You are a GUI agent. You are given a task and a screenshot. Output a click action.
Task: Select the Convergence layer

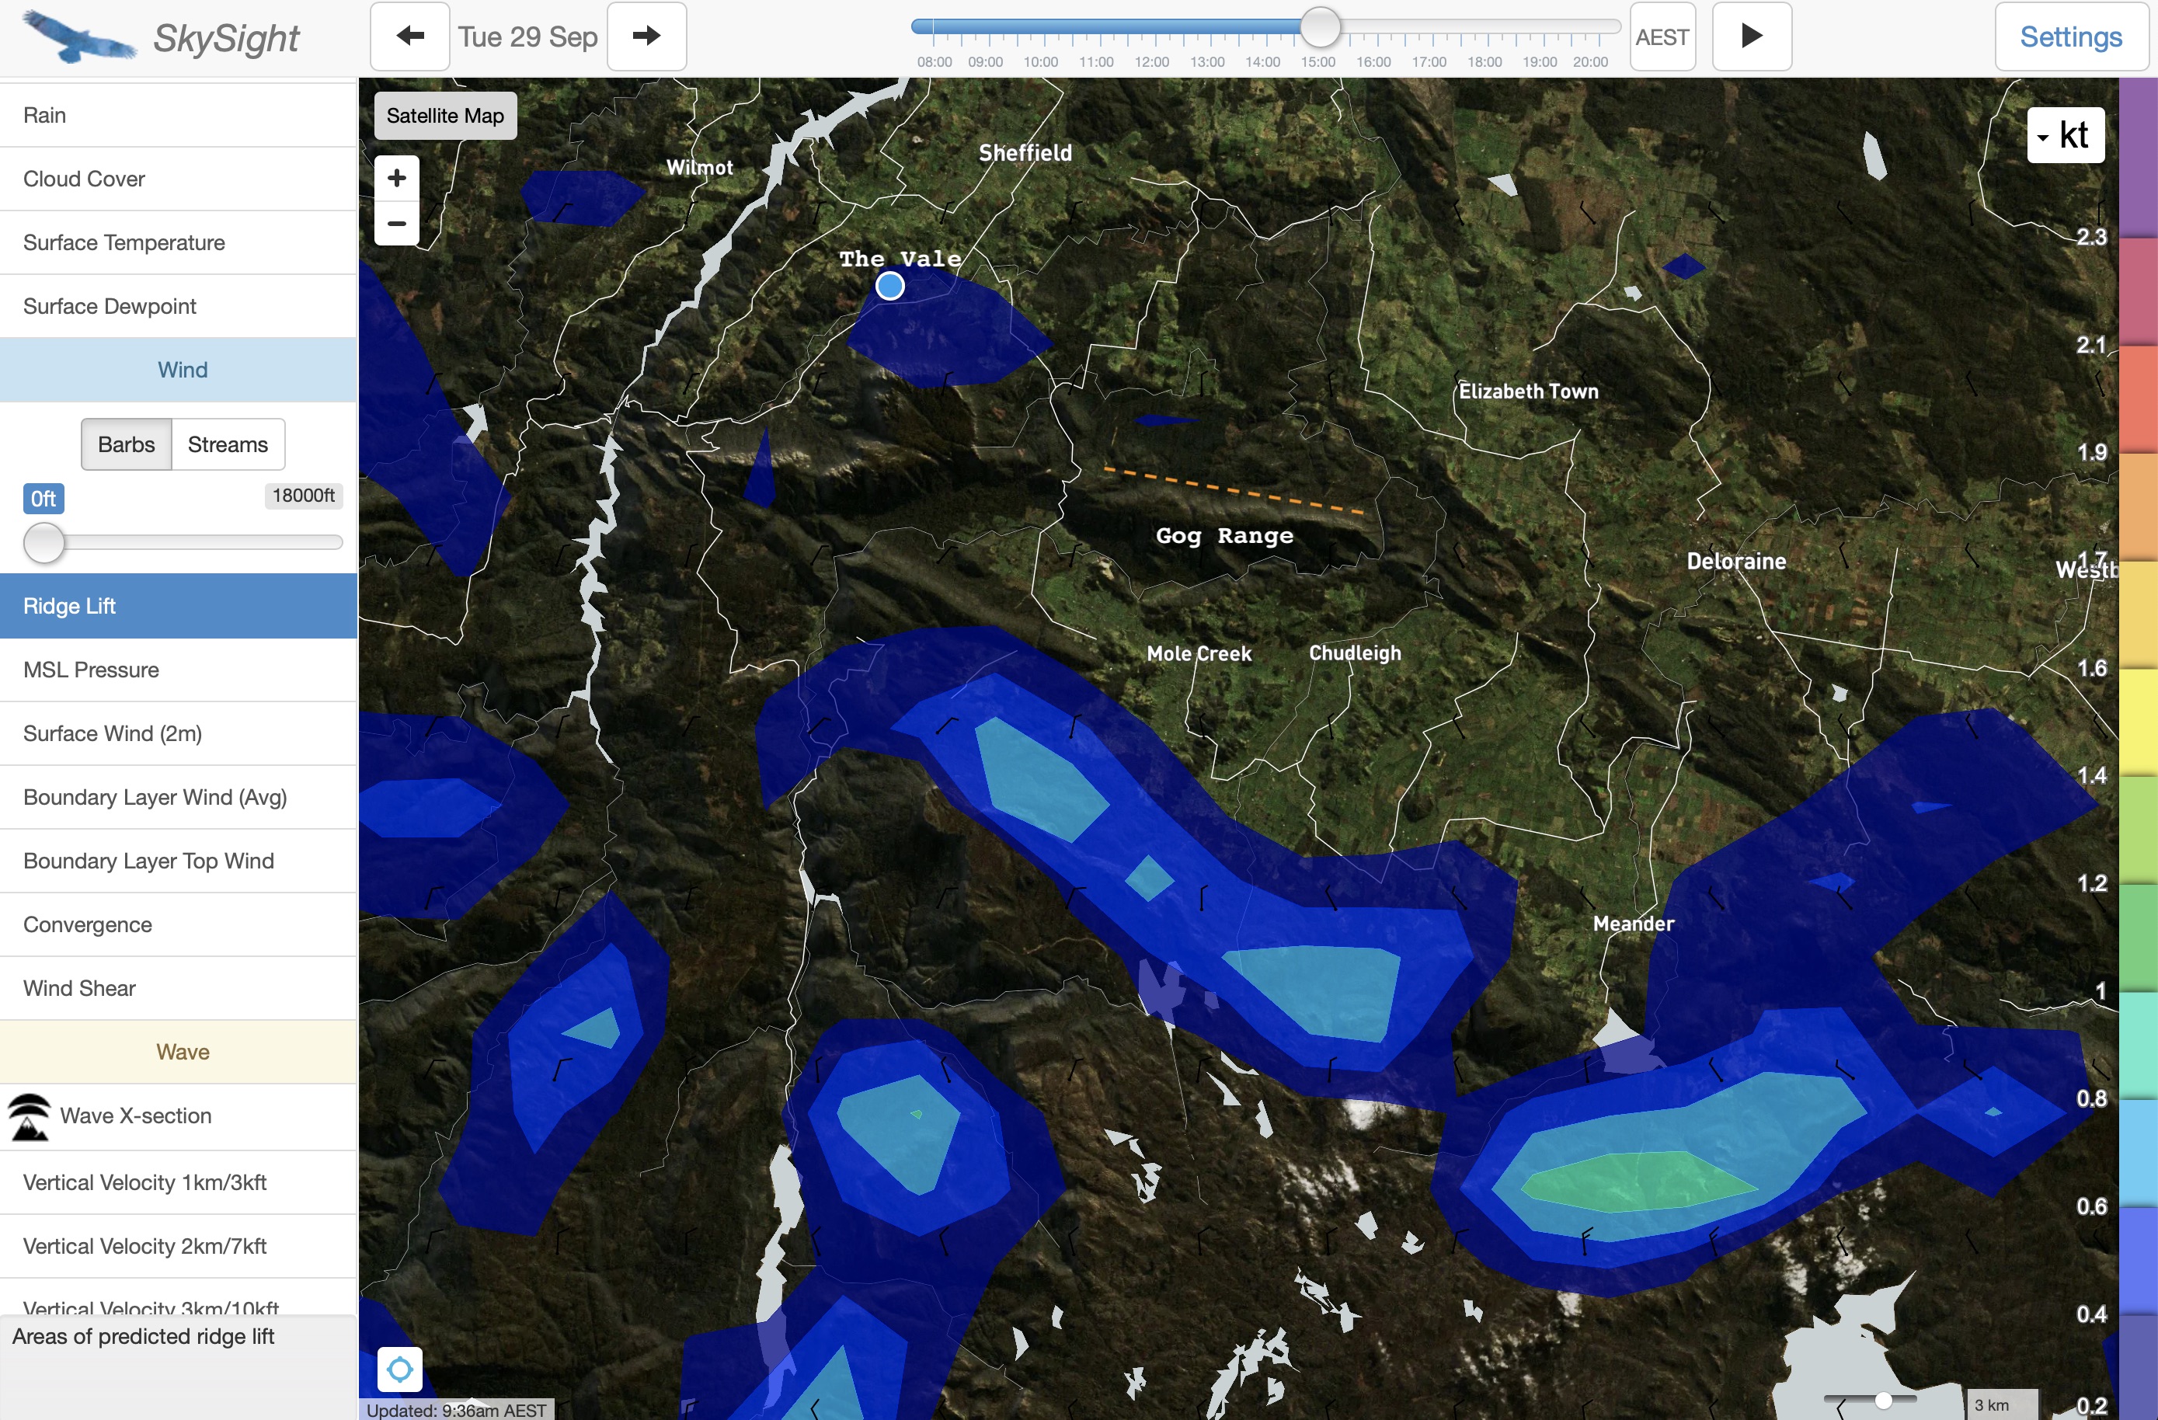coord(88,924)
